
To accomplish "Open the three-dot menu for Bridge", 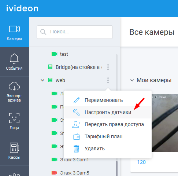I will pyautogui.click(x=108, y=67).
